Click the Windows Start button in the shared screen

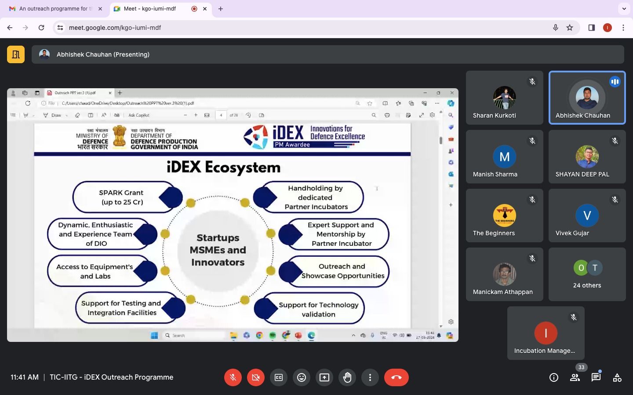[154, 335]
